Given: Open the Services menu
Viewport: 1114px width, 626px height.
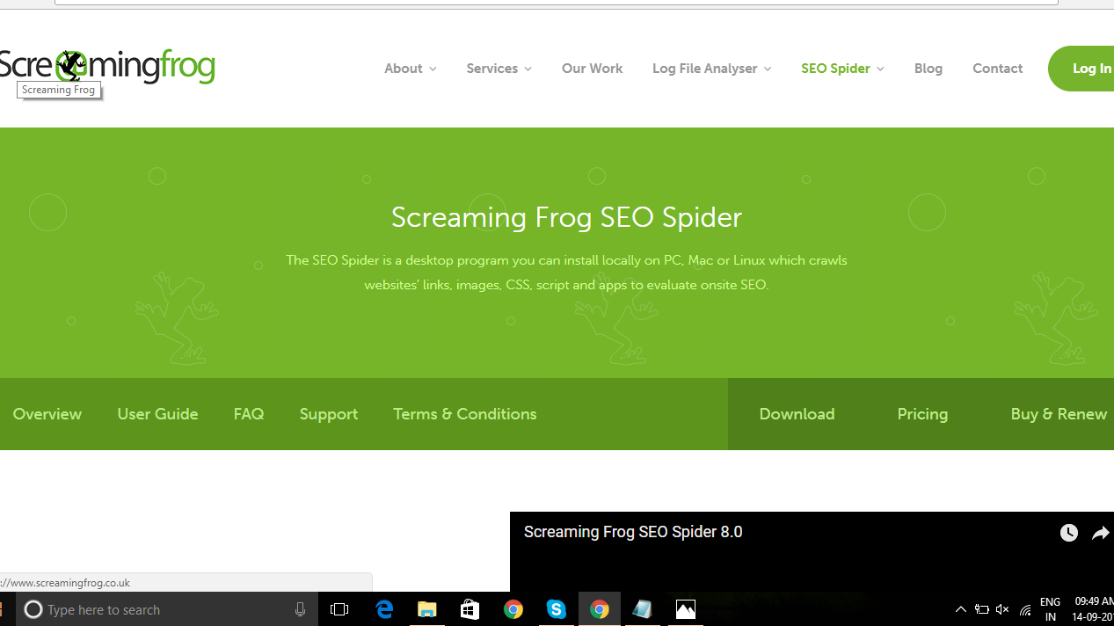Looking at the screenshot, I should click(492, 69).
